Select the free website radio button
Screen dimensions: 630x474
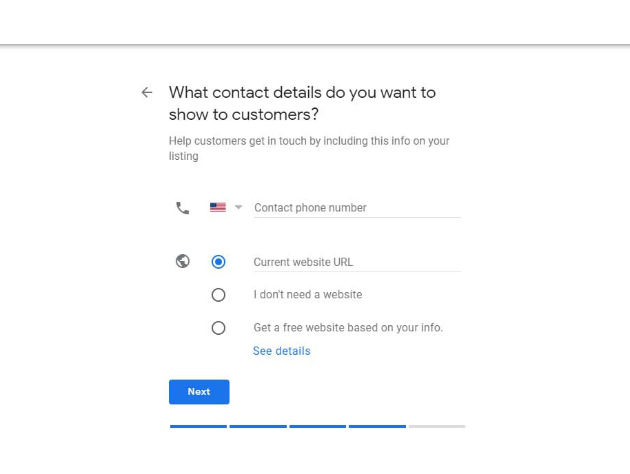219,328
